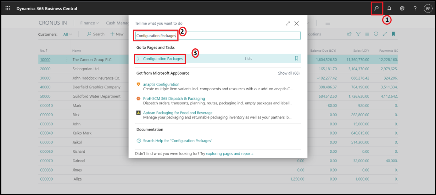Click the CRONUS IN company name
The image size is (436, 195).
point(53,23)
